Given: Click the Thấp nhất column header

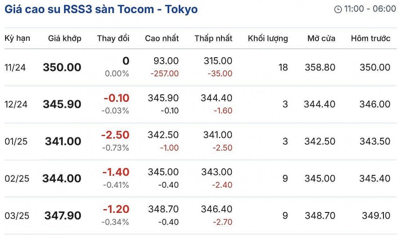Looking at the screenshot, I should tap(213, 38).
